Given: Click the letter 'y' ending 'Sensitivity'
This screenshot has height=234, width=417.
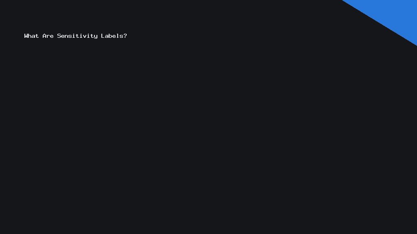Looking at the screenshot, I should point(96,36).
